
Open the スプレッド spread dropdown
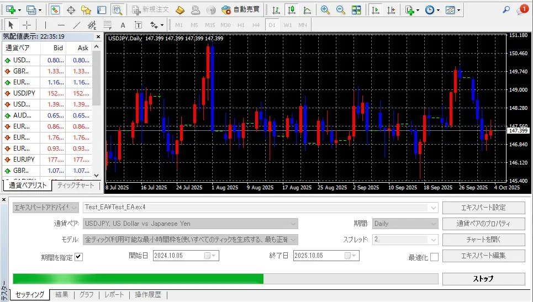pyautogui.click(x=434, y=240)
